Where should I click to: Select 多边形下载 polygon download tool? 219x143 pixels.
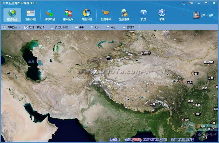pyautogui.click(x=59, y=27)
